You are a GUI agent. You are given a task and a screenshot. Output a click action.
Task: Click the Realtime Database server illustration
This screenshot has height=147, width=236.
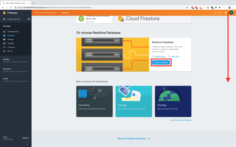click(113, 55)
